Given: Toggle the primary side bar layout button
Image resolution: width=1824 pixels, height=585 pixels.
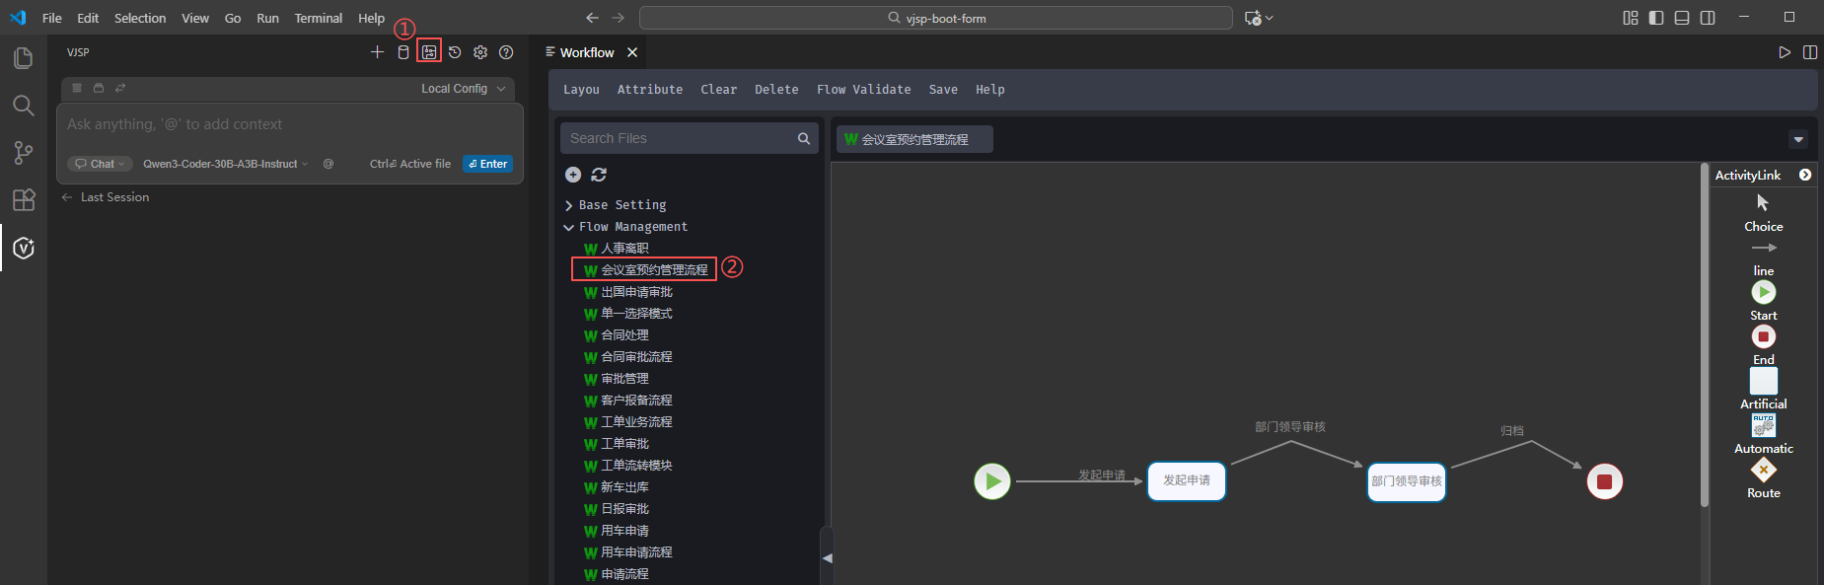Looking at the screenshot, I should point(1656,18).
